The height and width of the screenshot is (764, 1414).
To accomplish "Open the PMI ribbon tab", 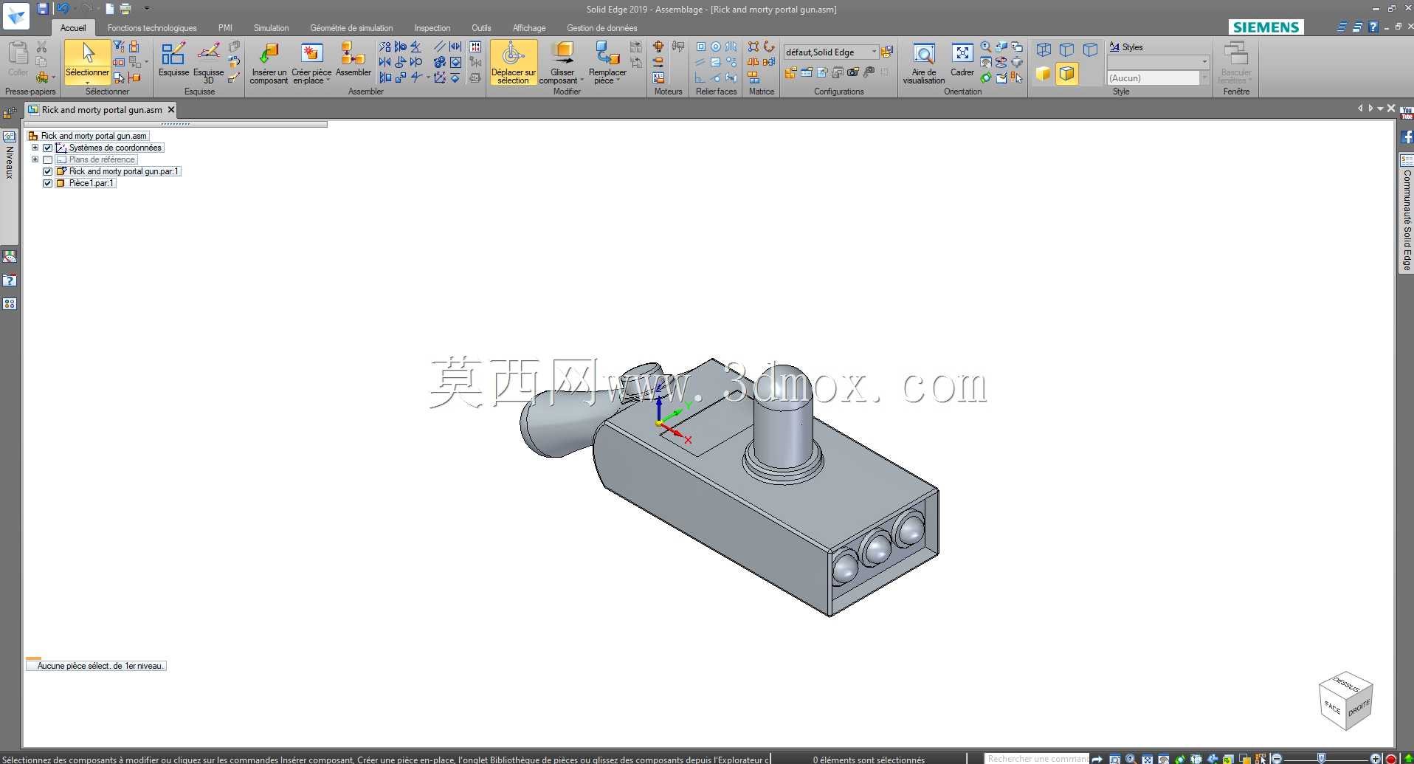I will pyautogui.click(x=225, y=28).
